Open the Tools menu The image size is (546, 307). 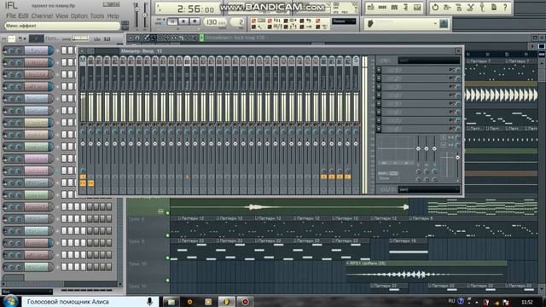pos(96,16)
